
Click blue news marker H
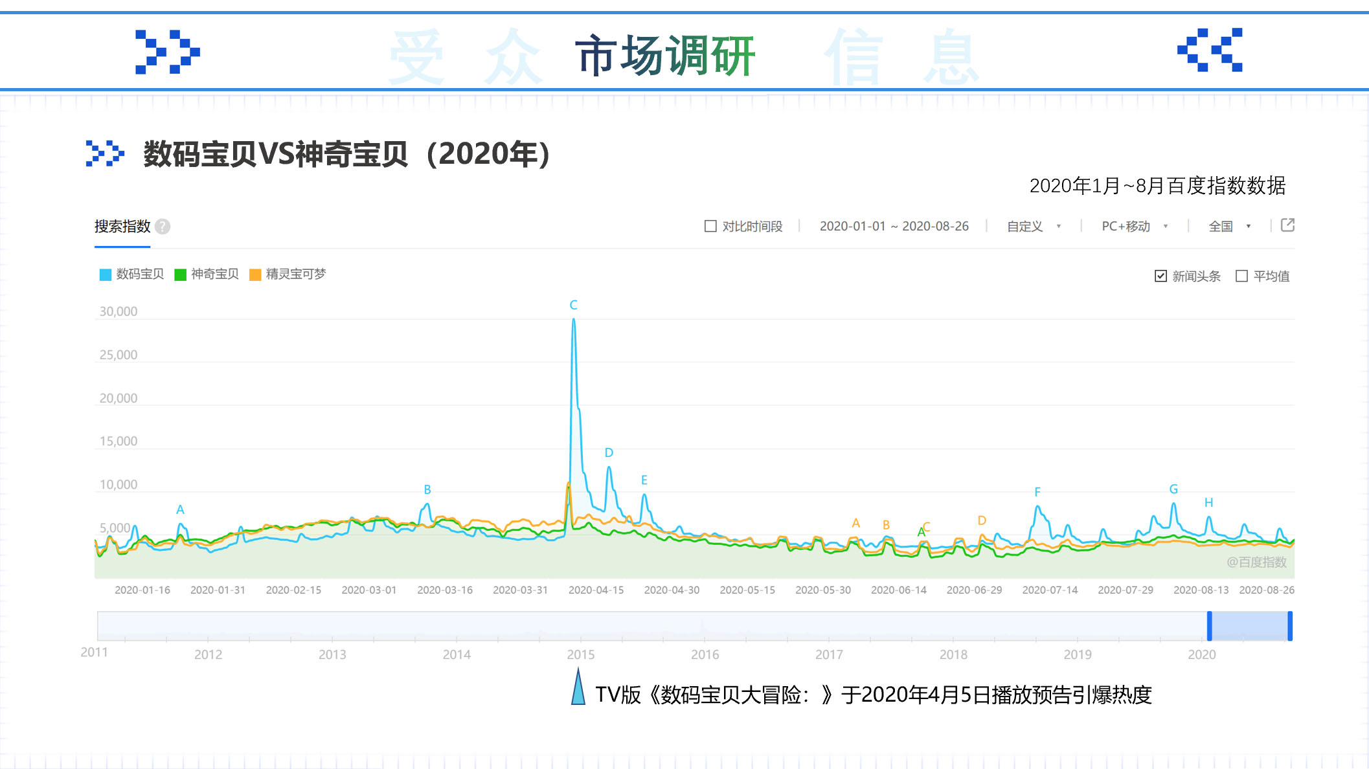1208,502
